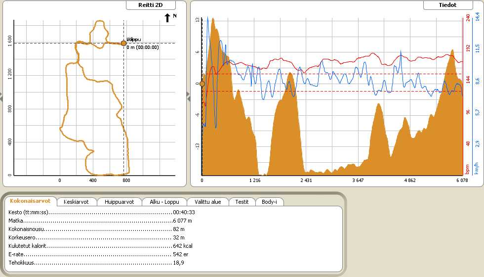Click the 2 431 distance axis label
This screenshot has width=484, height=277.
coord(306,180)
